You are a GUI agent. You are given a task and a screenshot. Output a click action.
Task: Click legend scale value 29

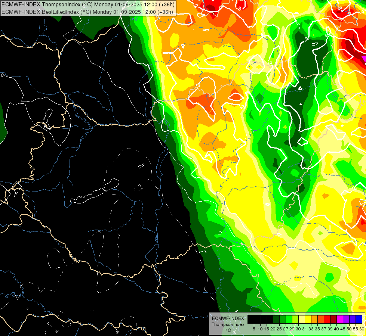(292, 329)
